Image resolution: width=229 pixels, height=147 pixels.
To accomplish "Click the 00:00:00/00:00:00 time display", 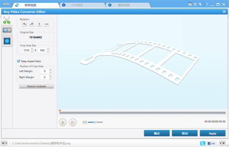I will [x=215, y=121].
